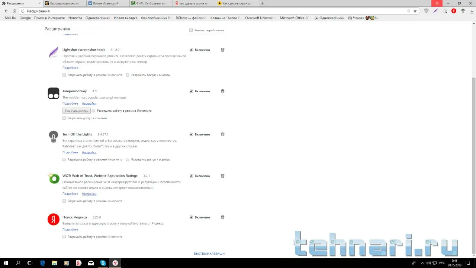The width and height of the screenshot is (476, 268).
Task: Open the browser hamburger menu
Action: coord(437,3)
